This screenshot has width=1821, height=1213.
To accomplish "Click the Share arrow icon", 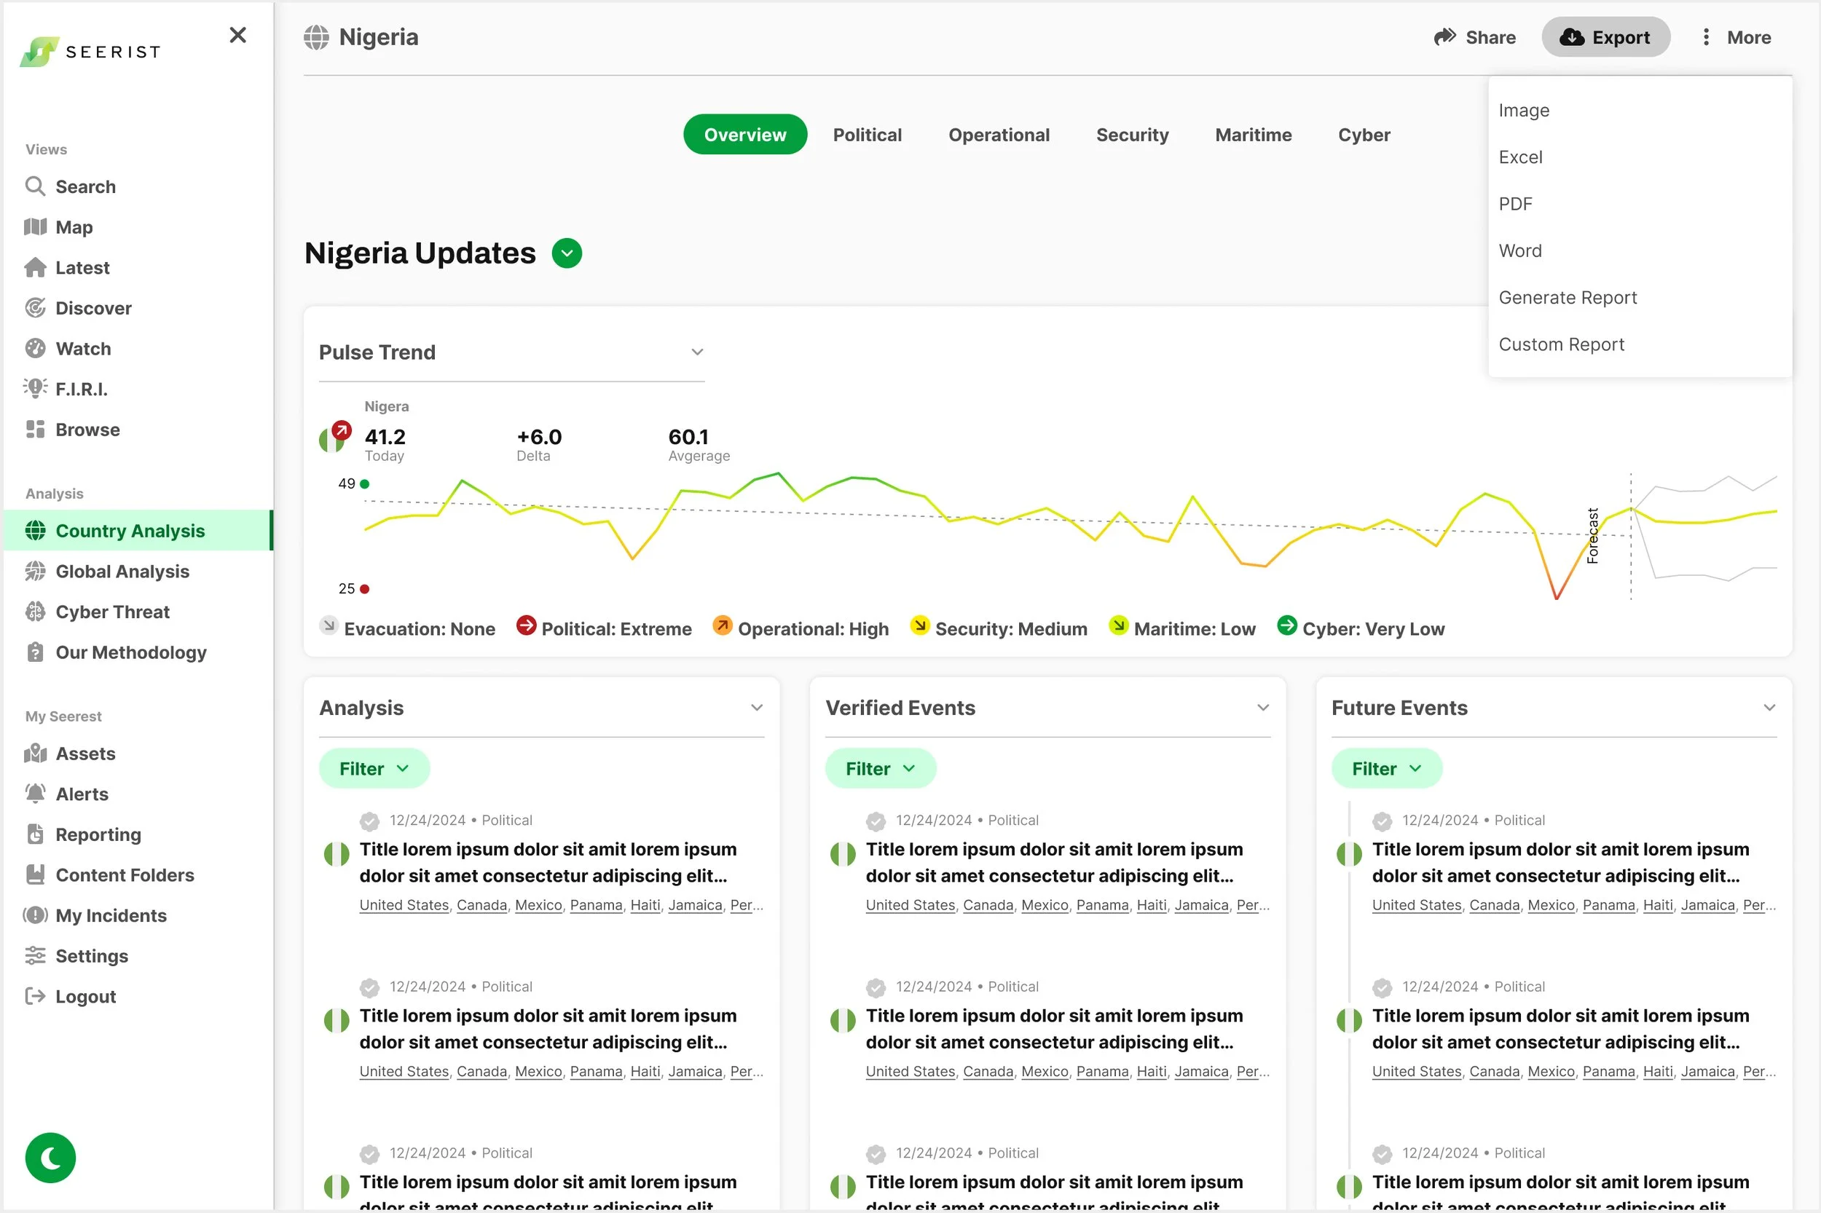I will (1444, 37).
